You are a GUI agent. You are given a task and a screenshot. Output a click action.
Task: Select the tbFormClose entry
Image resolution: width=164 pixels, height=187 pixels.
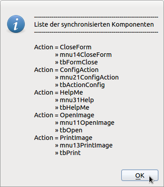[x=76, y=62]
